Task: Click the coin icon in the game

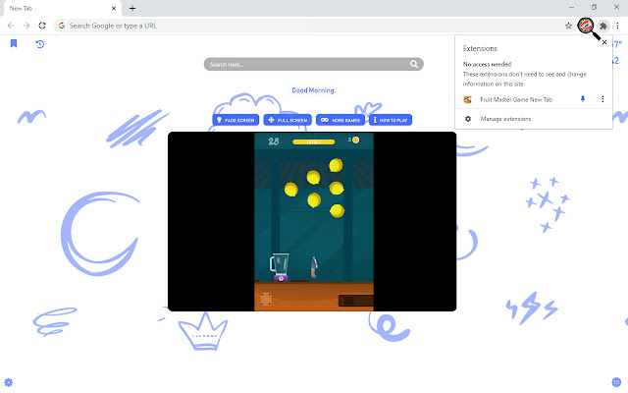Action: (355, 140)
